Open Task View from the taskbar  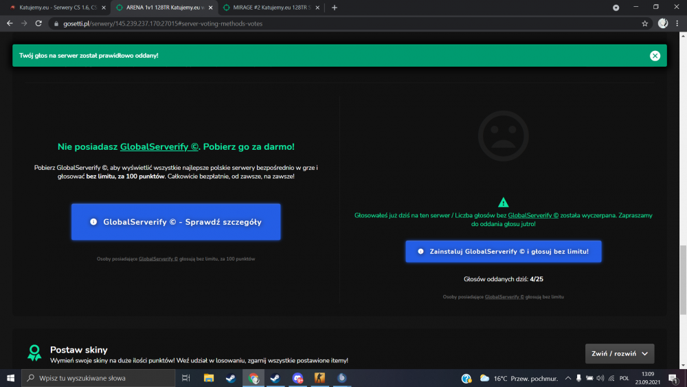click(185, 378)
